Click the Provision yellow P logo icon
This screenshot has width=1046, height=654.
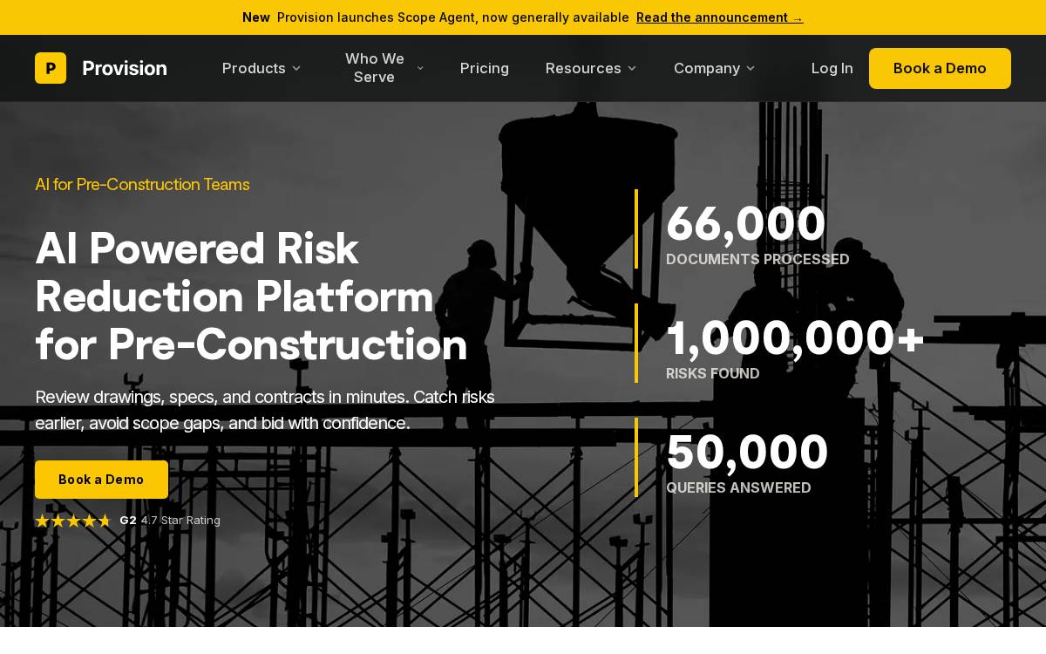(x=51, y=68)
